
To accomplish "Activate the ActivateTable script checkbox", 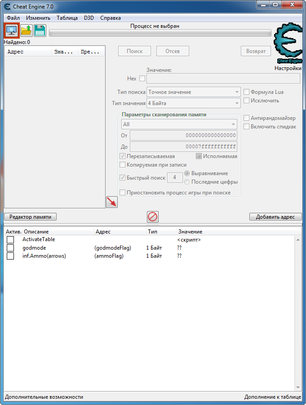I will [10, 239].
